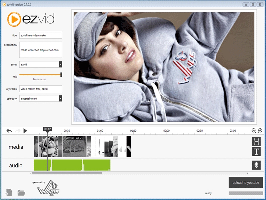Click the add video filmstrip icon
266x200 pixels.
(256, 142)
